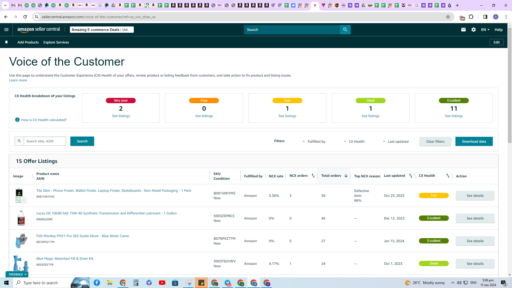See details for Tile Slim listing
Viewport: 512px width, 288px height.
[475, 195]
